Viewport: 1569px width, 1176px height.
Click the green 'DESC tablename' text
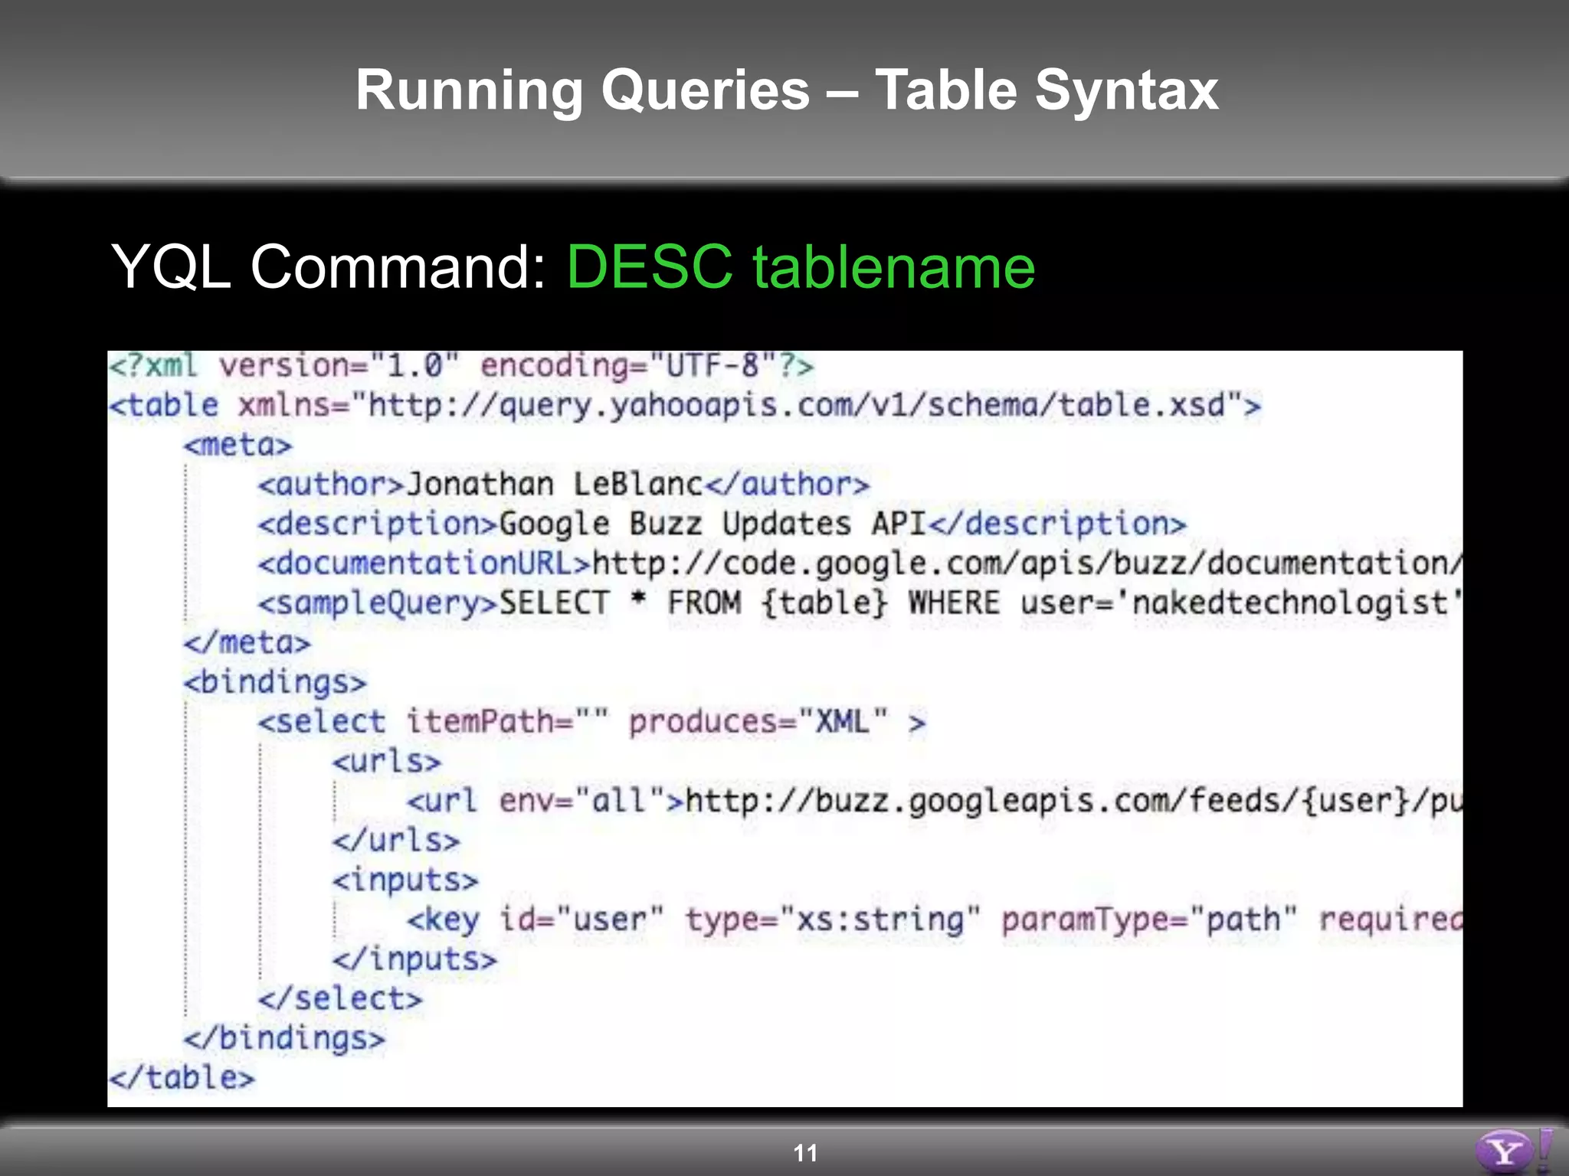[801, 266]
